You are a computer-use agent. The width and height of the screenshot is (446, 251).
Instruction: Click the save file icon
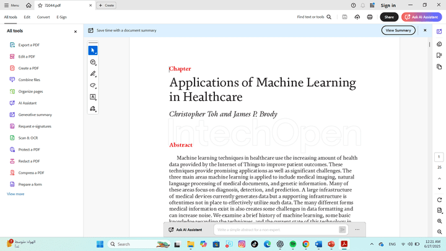(344, 17)
